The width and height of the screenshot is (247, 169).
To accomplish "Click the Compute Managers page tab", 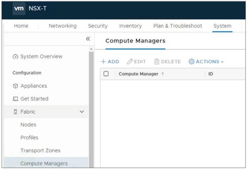I will click(x=135, y=41).
